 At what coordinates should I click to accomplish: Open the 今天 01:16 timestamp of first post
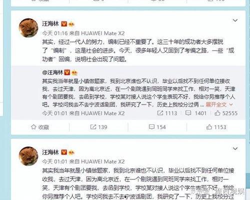coord(55,33)
